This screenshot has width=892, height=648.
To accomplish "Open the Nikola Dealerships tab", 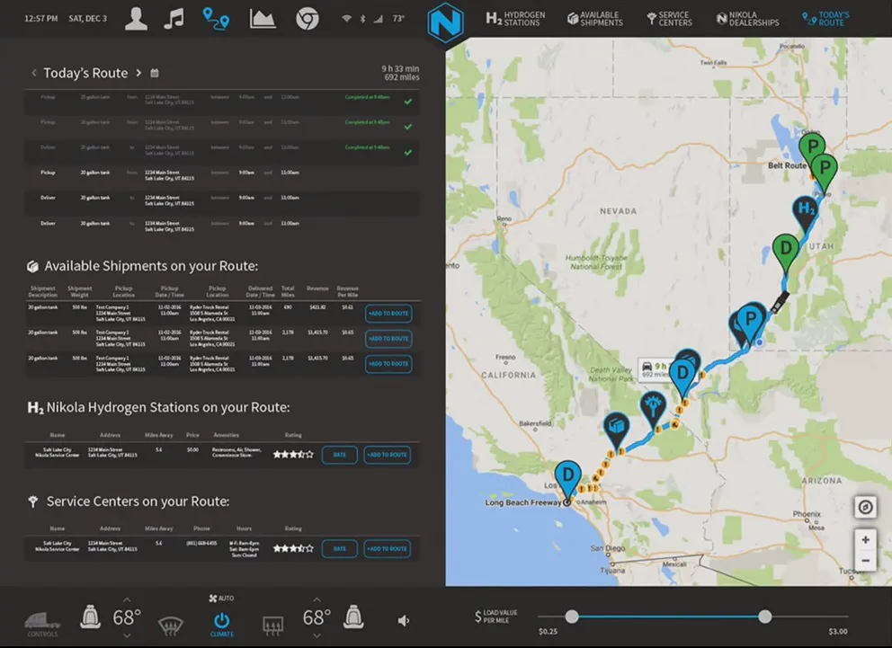I will coord(749,18).
